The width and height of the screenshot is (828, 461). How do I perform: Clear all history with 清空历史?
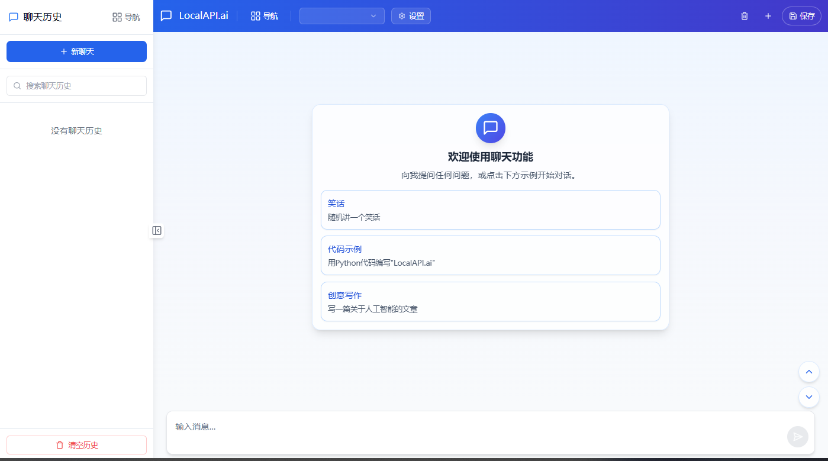coord(76,445)
